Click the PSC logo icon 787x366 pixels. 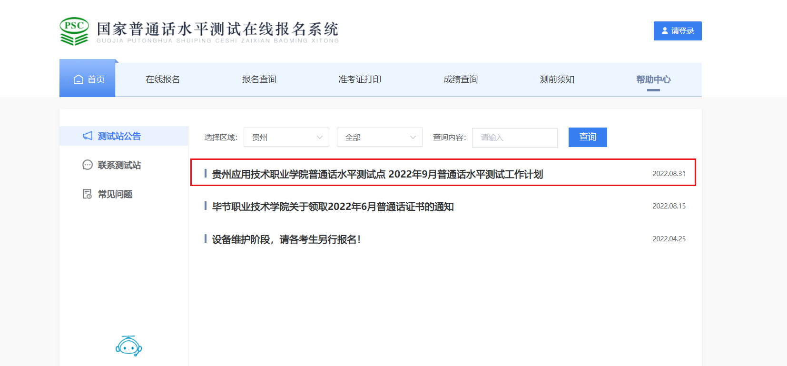click(x=74, y=31)
